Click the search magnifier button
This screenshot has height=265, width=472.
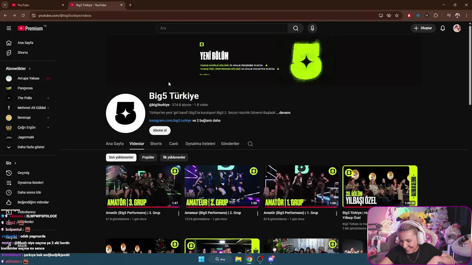296,28
